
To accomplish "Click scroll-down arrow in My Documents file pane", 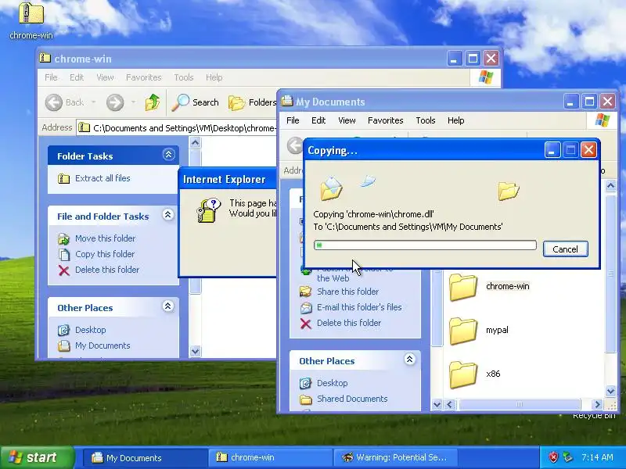I will coord(611,392).
